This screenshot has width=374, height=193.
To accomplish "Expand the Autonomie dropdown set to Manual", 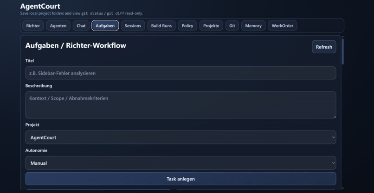I will pyautogui.click(x=181, y=163).
